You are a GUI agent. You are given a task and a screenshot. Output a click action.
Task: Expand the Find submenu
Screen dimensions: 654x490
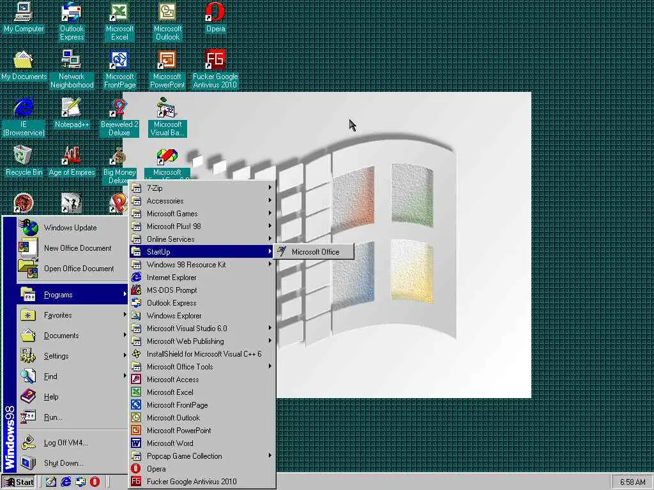pos(73,376)
